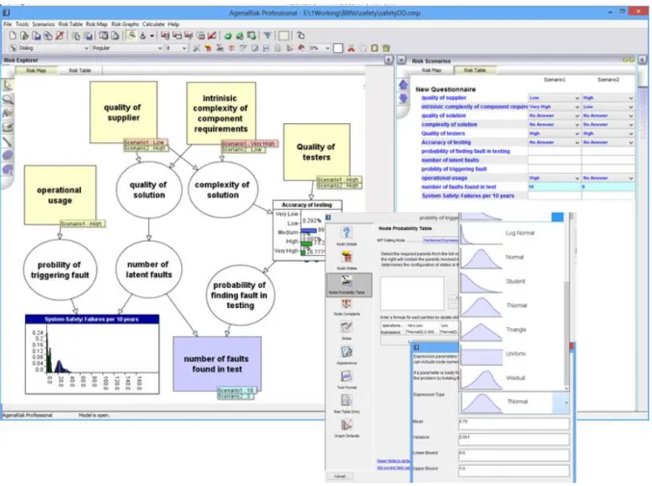Click the first green calculate icon
This screenshot has width=652, height=486.
[x=227, y=36]
